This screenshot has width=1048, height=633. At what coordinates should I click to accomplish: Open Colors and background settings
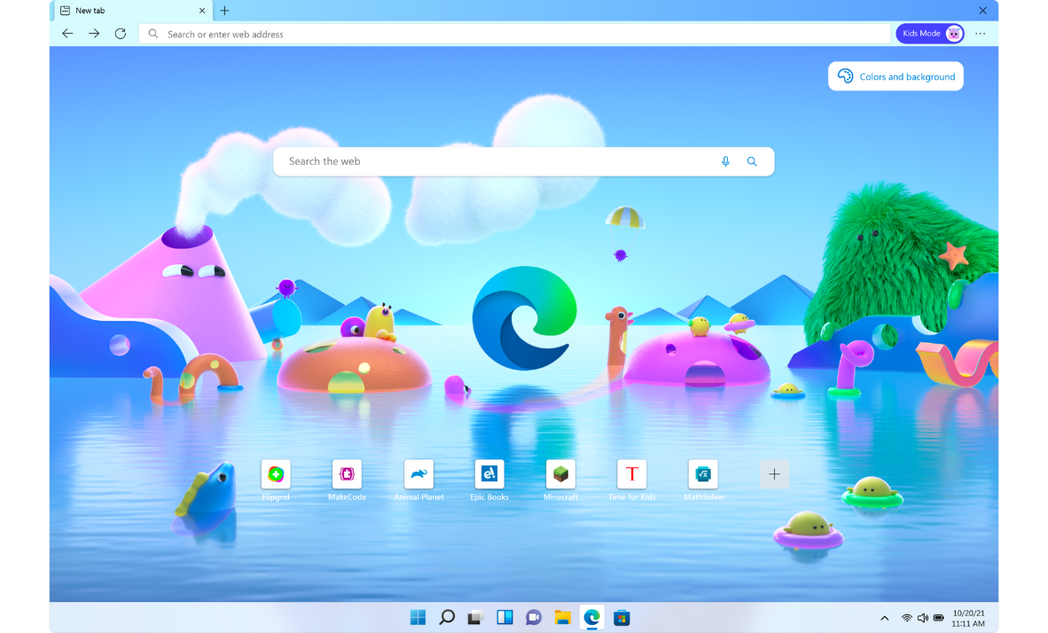pos(895,76)
